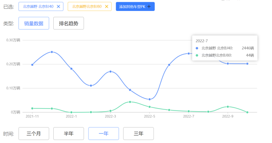
Task: Choose the 三个月 time range
Action: point(34,134)
